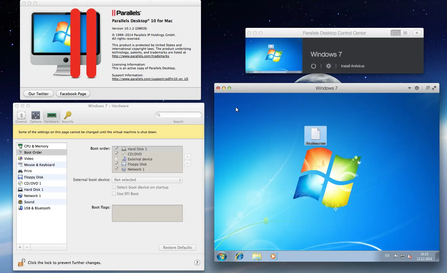Viewport: 447px width, 273px height.
Task: Select Floppy Disk in hardware list
Action: (42, 177)
